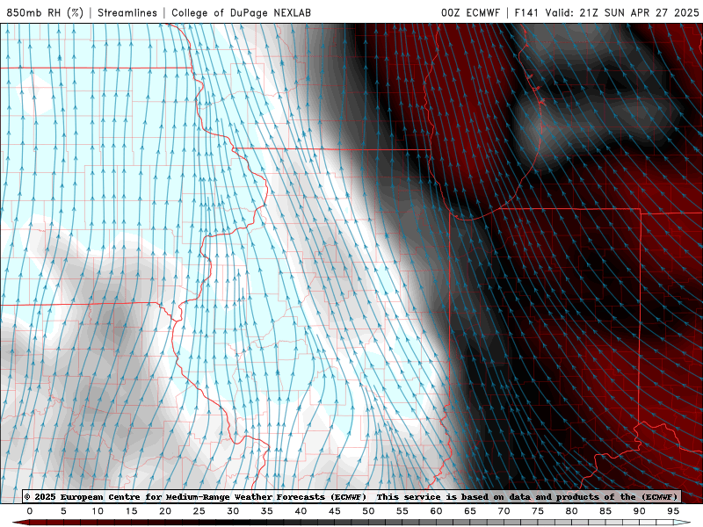
Task: Click the '95' color scale label
Action: coord(673,511)
